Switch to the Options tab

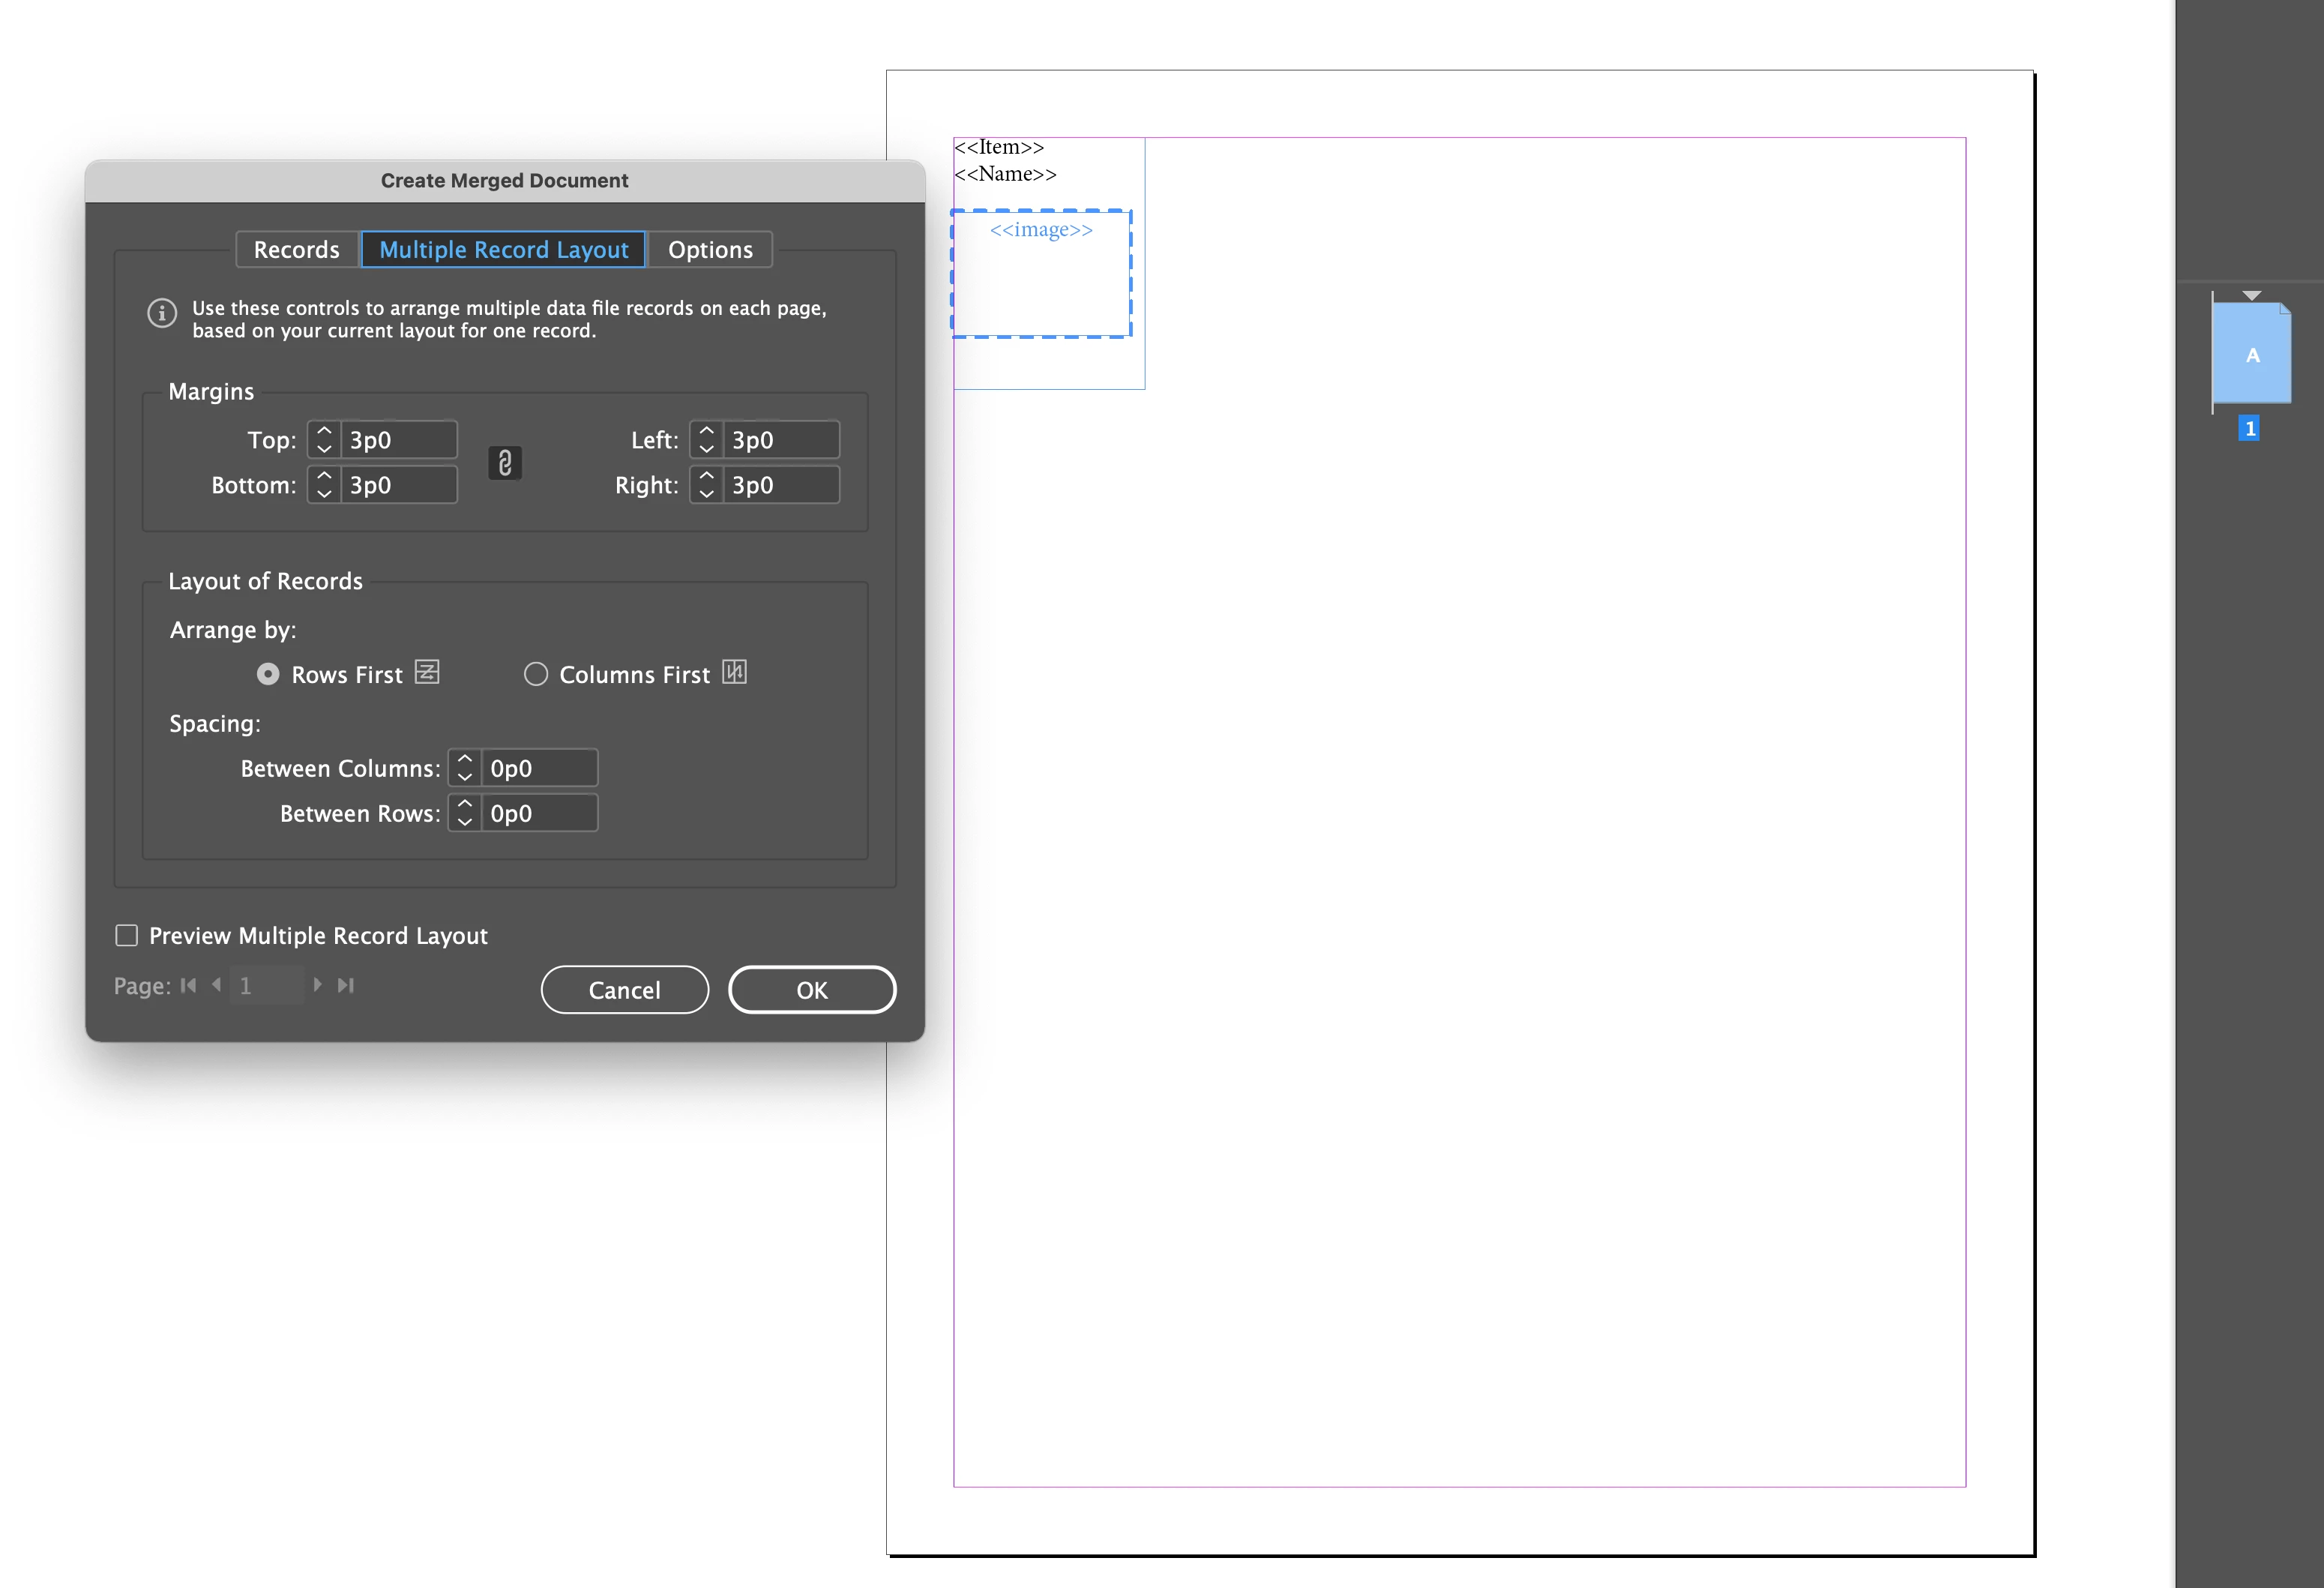(710, 250)
